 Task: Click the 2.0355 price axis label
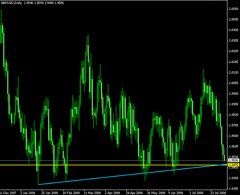tap(233, 41)
